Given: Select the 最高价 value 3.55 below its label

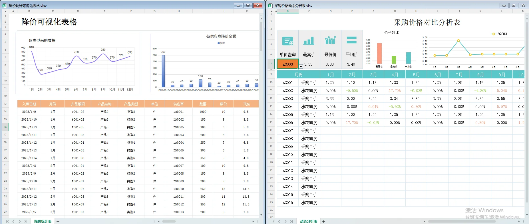Looking at the screenshot, I should tap(308, 64).
